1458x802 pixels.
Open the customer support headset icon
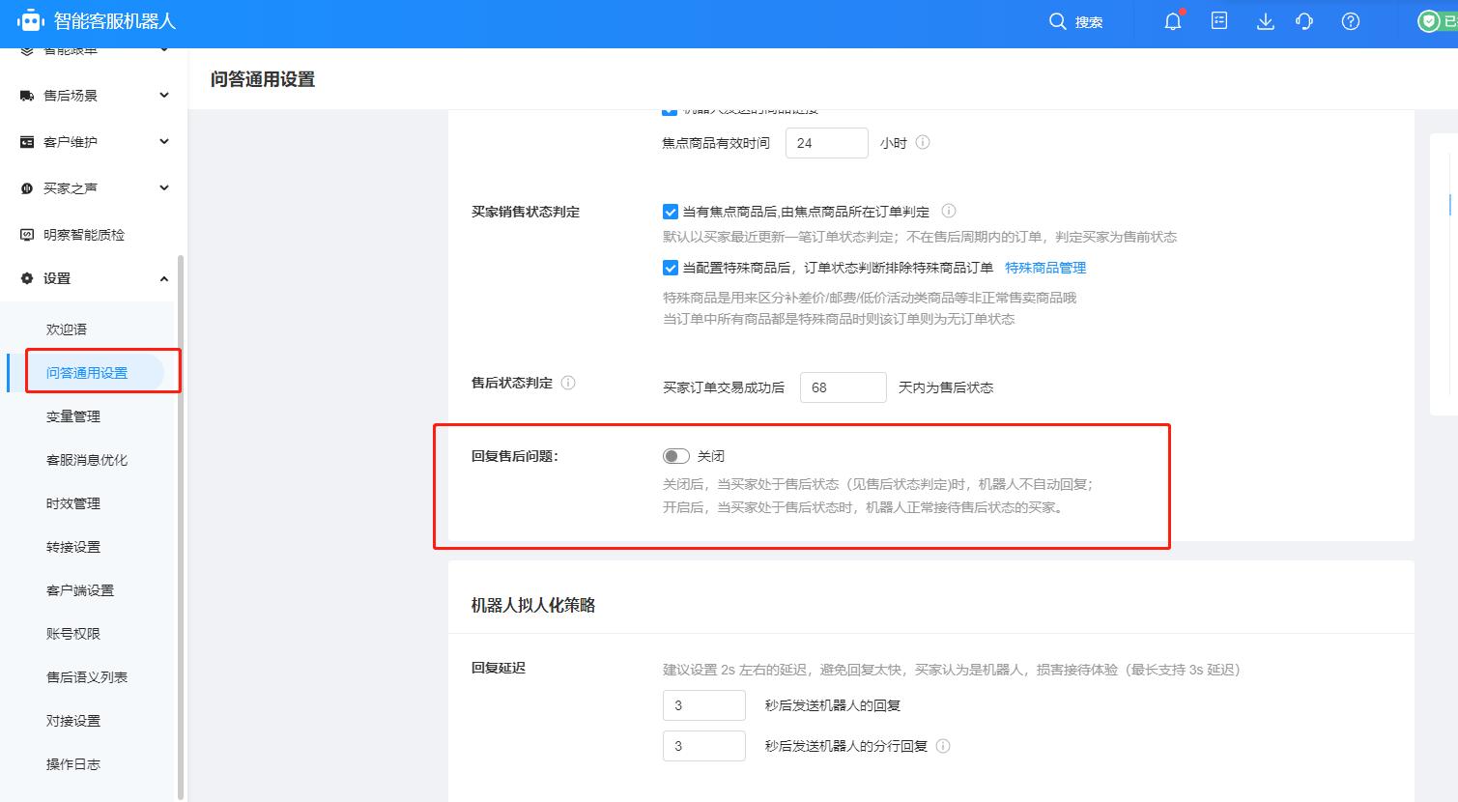tap(1304, 21)
